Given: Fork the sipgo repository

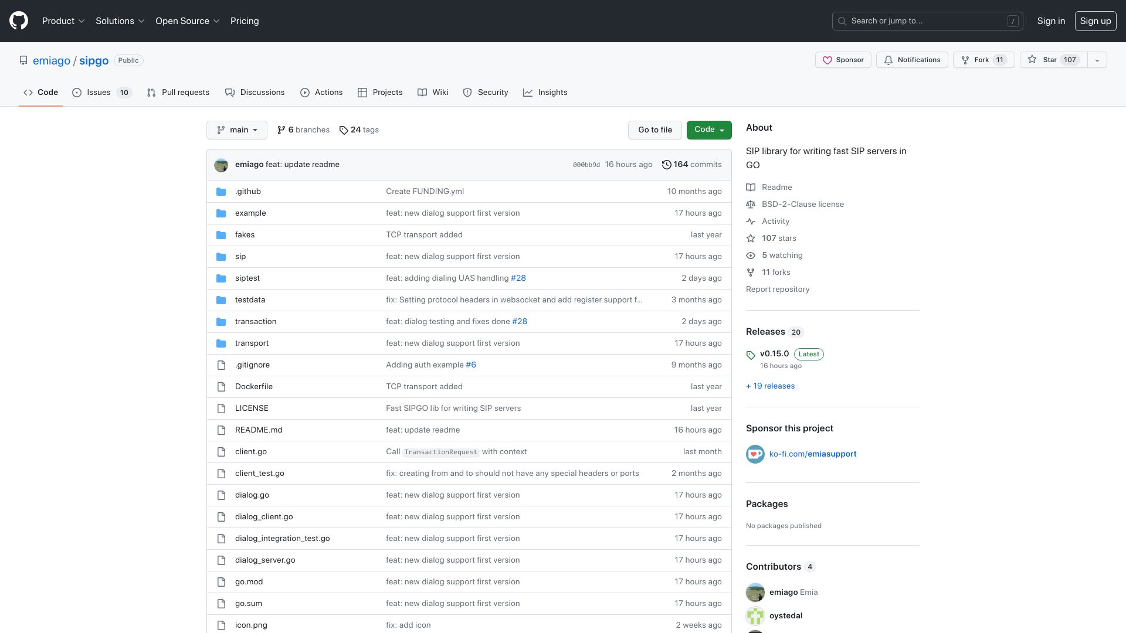Looking at the screenshot, I should pyautogui.click(x=984, y=60).
